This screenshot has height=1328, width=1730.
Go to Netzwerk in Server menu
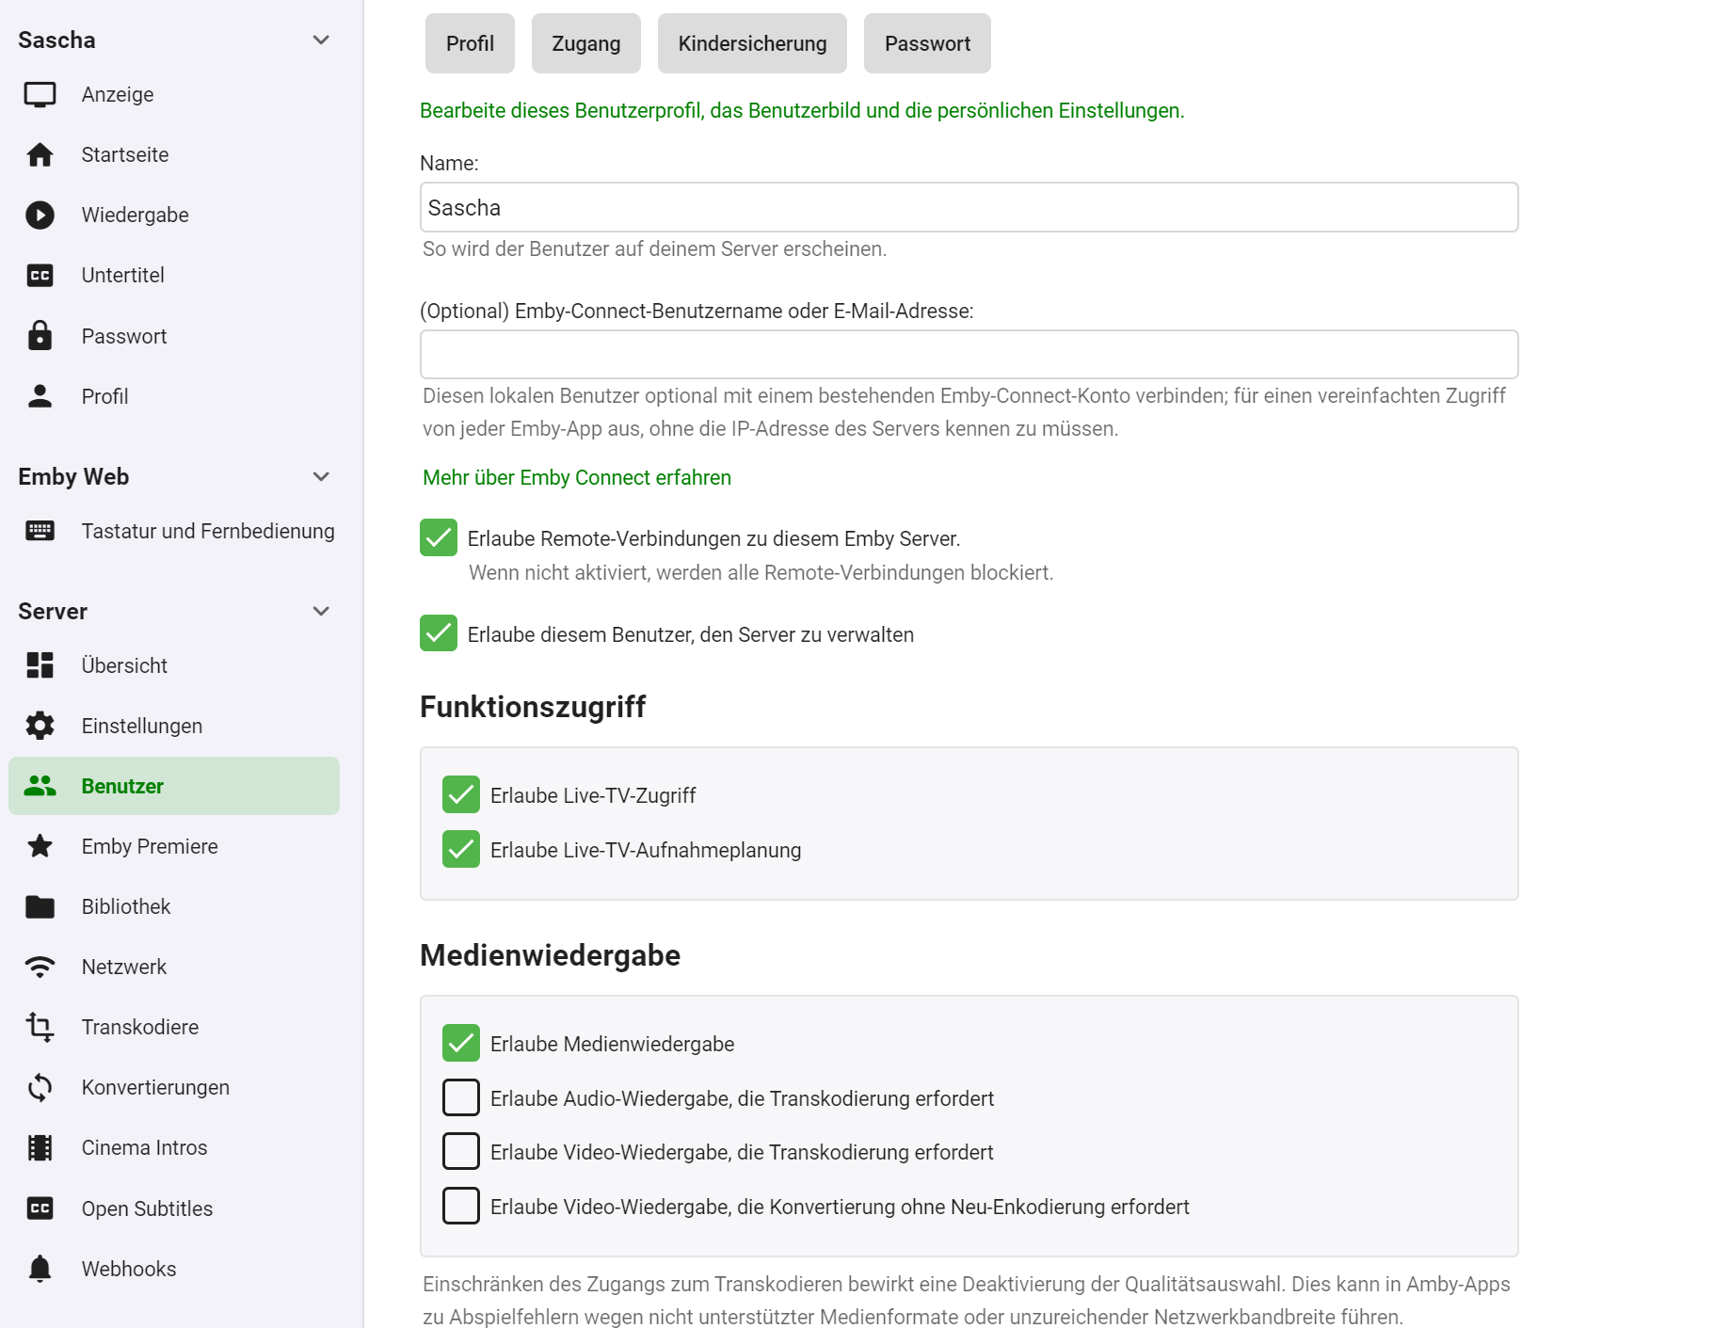pyautogui.click(x=174, y=967)
